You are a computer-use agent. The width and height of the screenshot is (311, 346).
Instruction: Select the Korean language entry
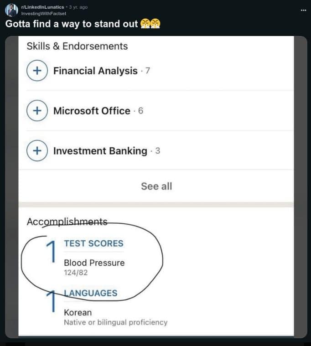point(78,313)
